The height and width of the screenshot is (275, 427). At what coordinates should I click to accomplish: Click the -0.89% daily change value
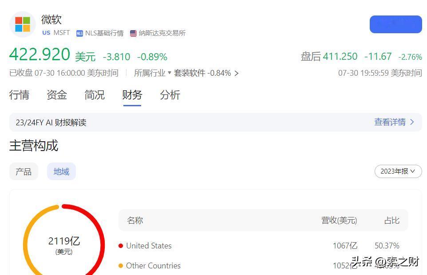(152, 57)
